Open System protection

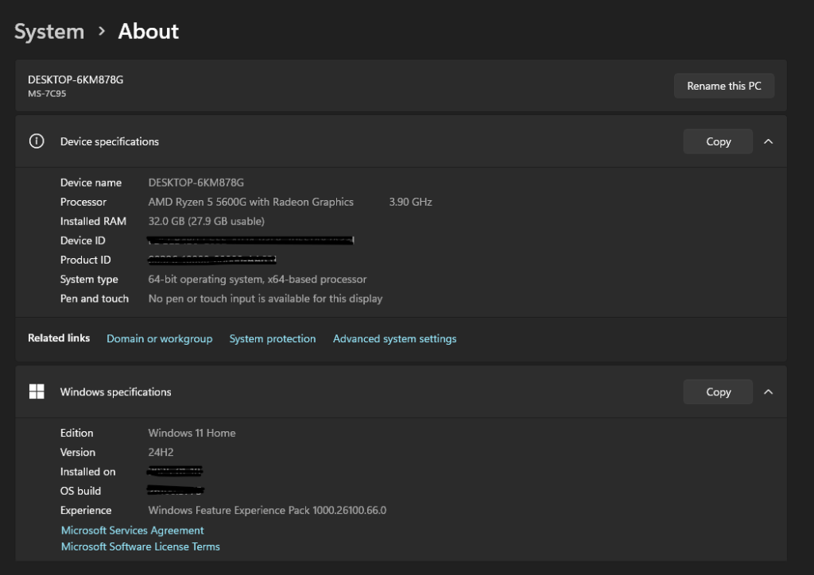pos(273,338)
